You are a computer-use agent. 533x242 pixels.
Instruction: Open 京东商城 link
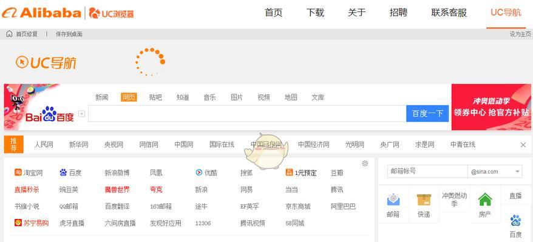298,206
